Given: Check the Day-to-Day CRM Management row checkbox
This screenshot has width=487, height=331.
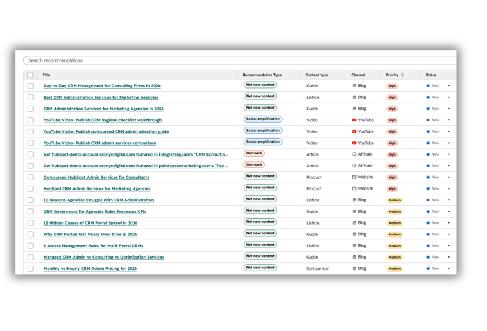Looking at the screenshot, I should tap(30, 86).
